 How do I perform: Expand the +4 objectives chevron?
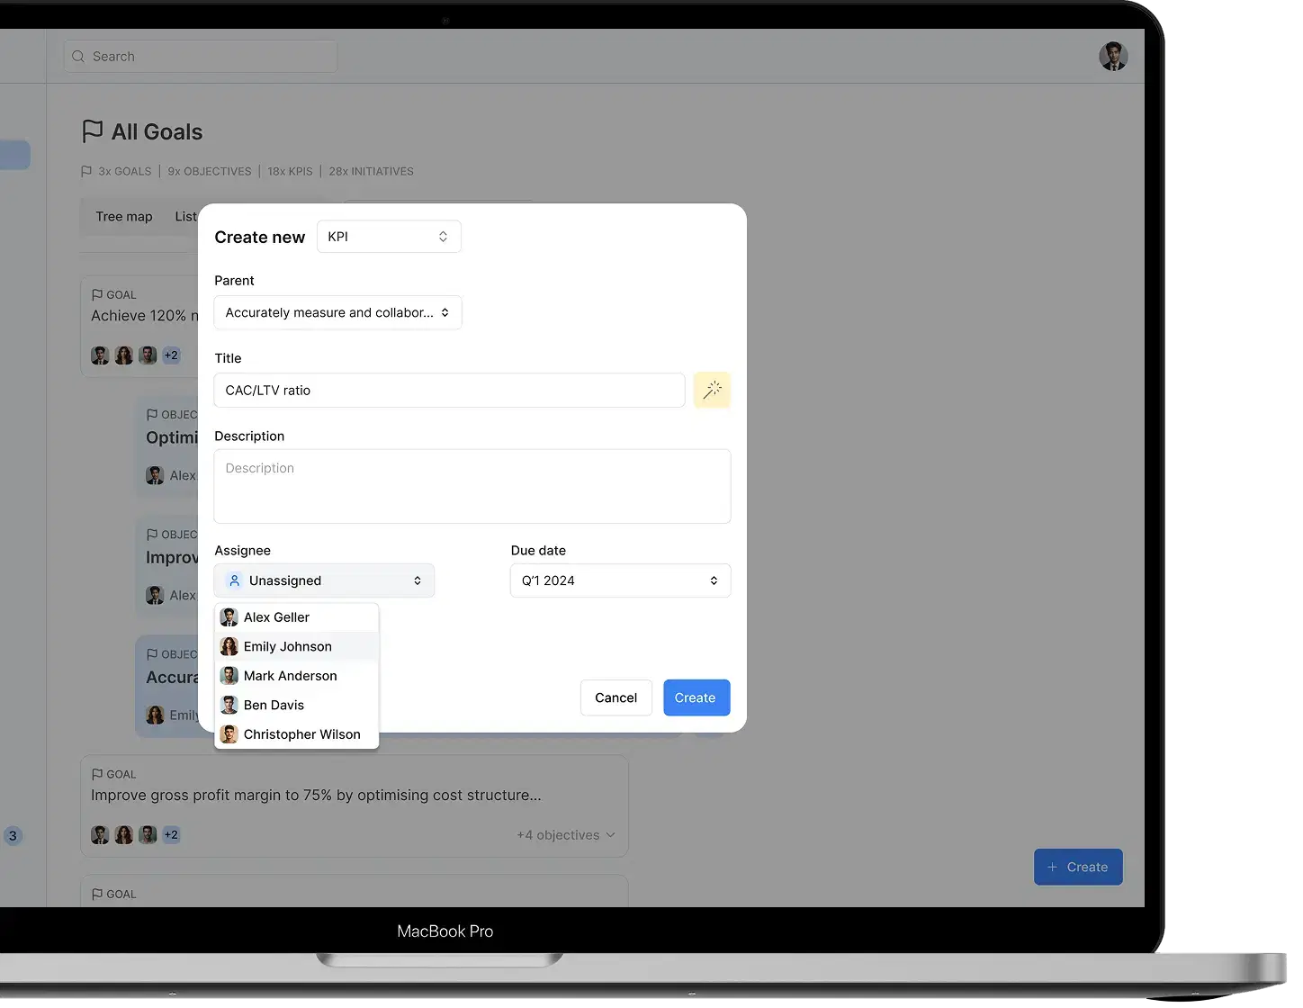(x=611, y=835)
